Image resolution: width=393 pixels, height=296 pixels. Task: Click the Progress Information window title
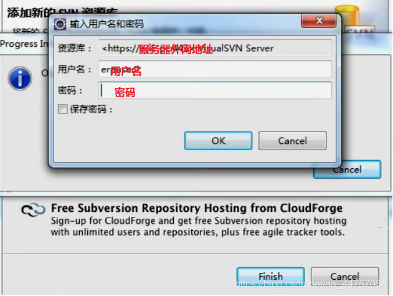(x=24, y=44)
